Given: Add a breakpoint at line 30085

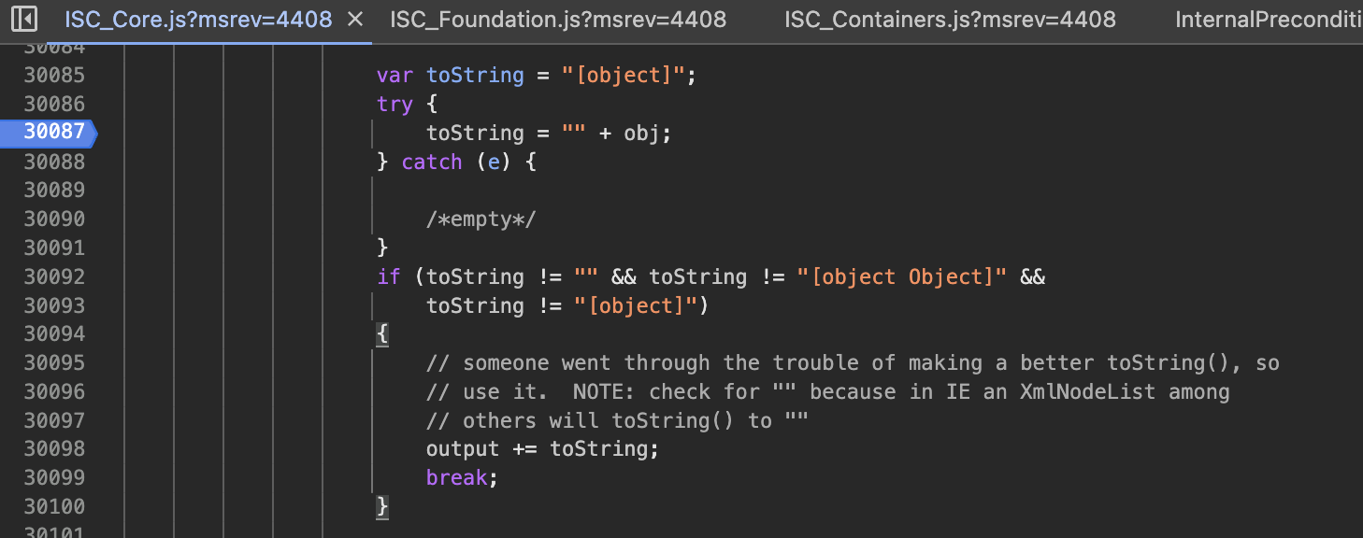Looking at the screenshot, I should [x=54, y=75].
